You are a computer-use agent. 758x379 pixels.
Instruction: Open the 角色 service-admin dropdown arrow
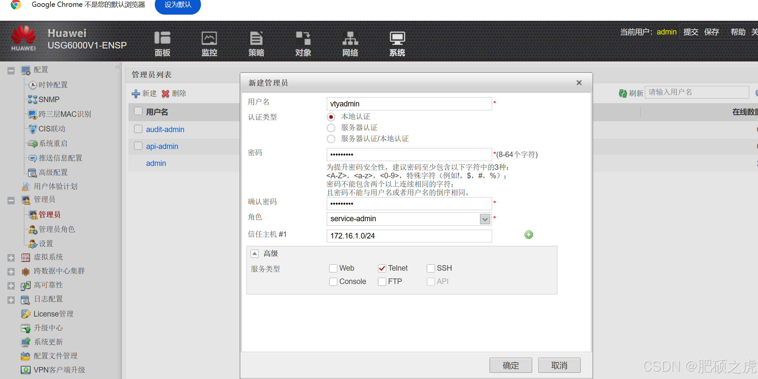(485, 219)
